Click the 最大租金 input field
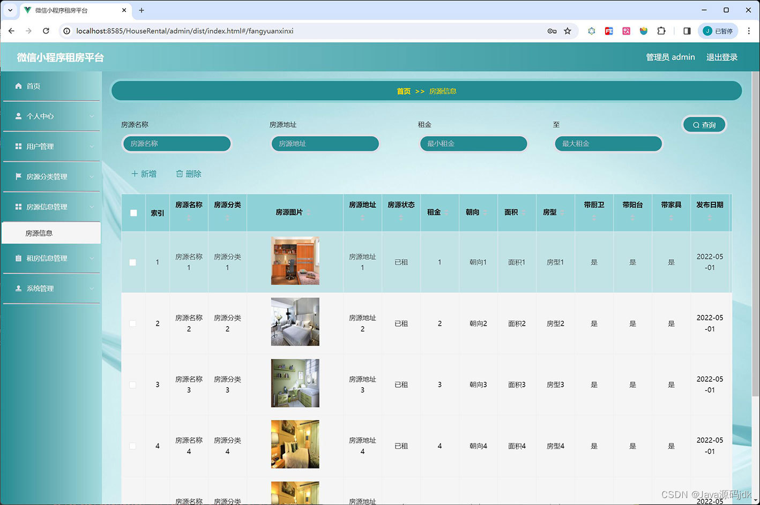Image resolution: width=760 pixels, height=505 pixels. 608,144
